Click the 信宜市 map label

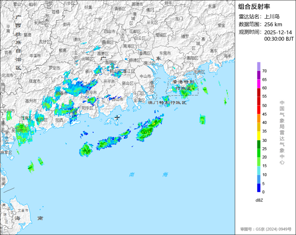pyautogui.click(x=35, y=81)
